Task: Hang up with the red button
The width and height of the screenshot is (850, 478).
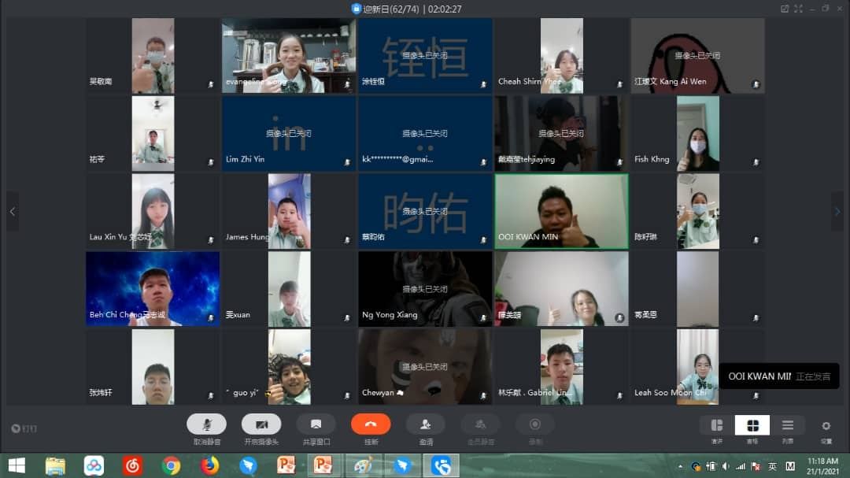Action: pos(371,424)
